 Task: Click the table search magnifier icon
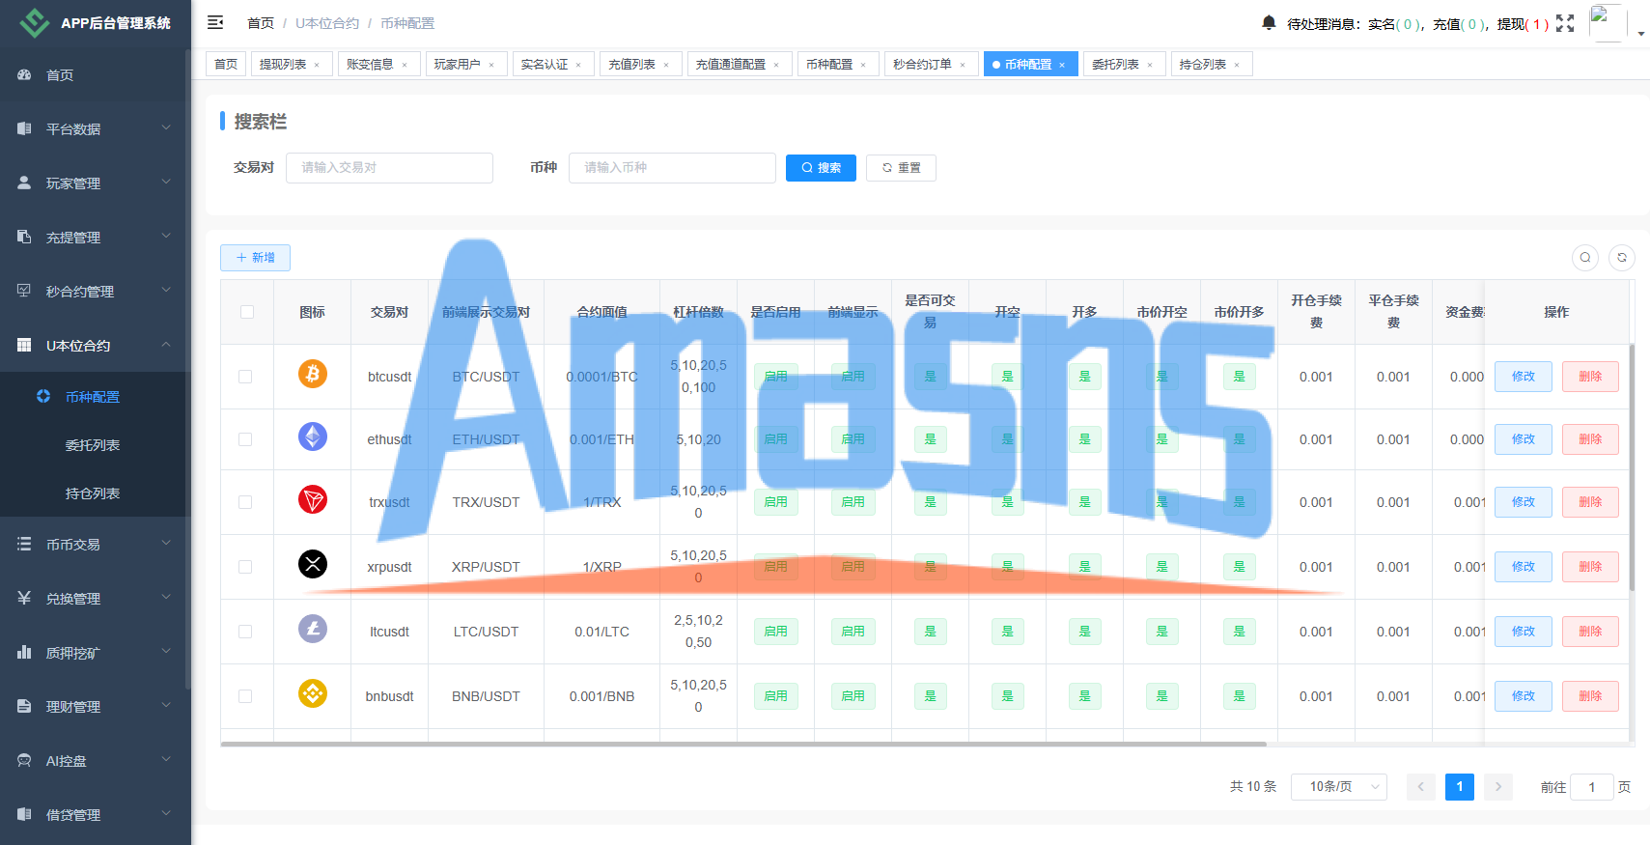[x=1585, y=258]
